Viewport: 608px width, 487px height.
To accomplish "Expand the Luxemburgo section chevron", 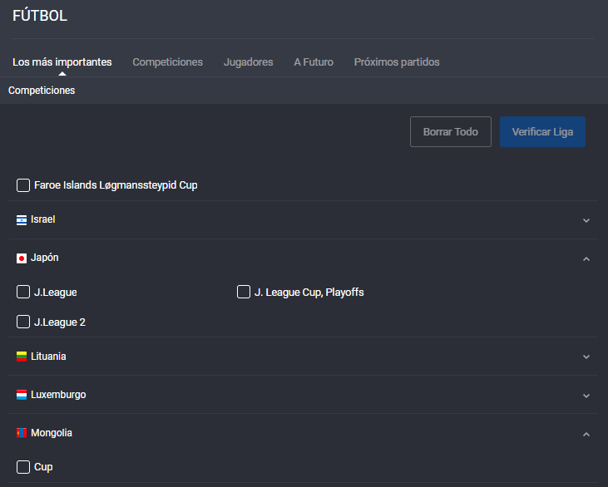I will (x=586, y=396).
